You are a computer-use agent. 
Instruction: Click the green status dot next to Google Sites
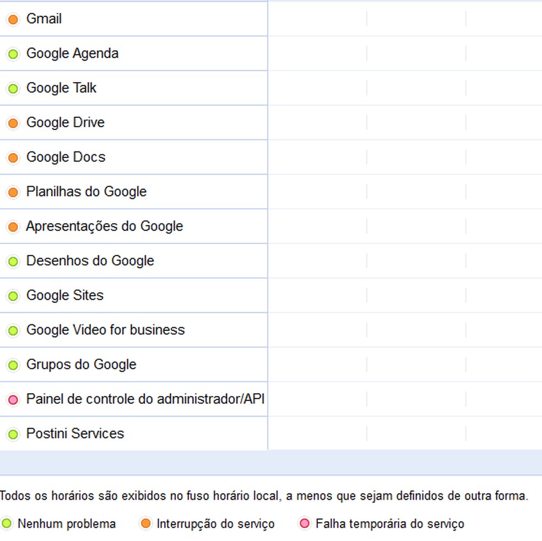pos(13,295)
